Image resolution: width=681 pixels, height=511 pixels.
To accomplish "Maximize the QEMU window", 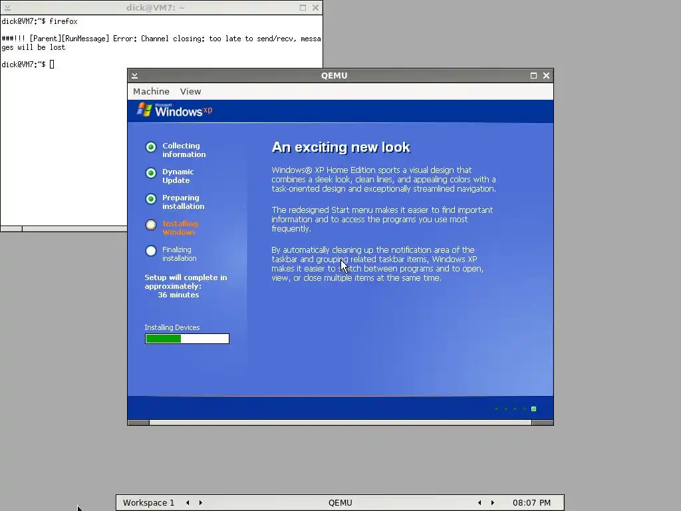I will 533,76.
